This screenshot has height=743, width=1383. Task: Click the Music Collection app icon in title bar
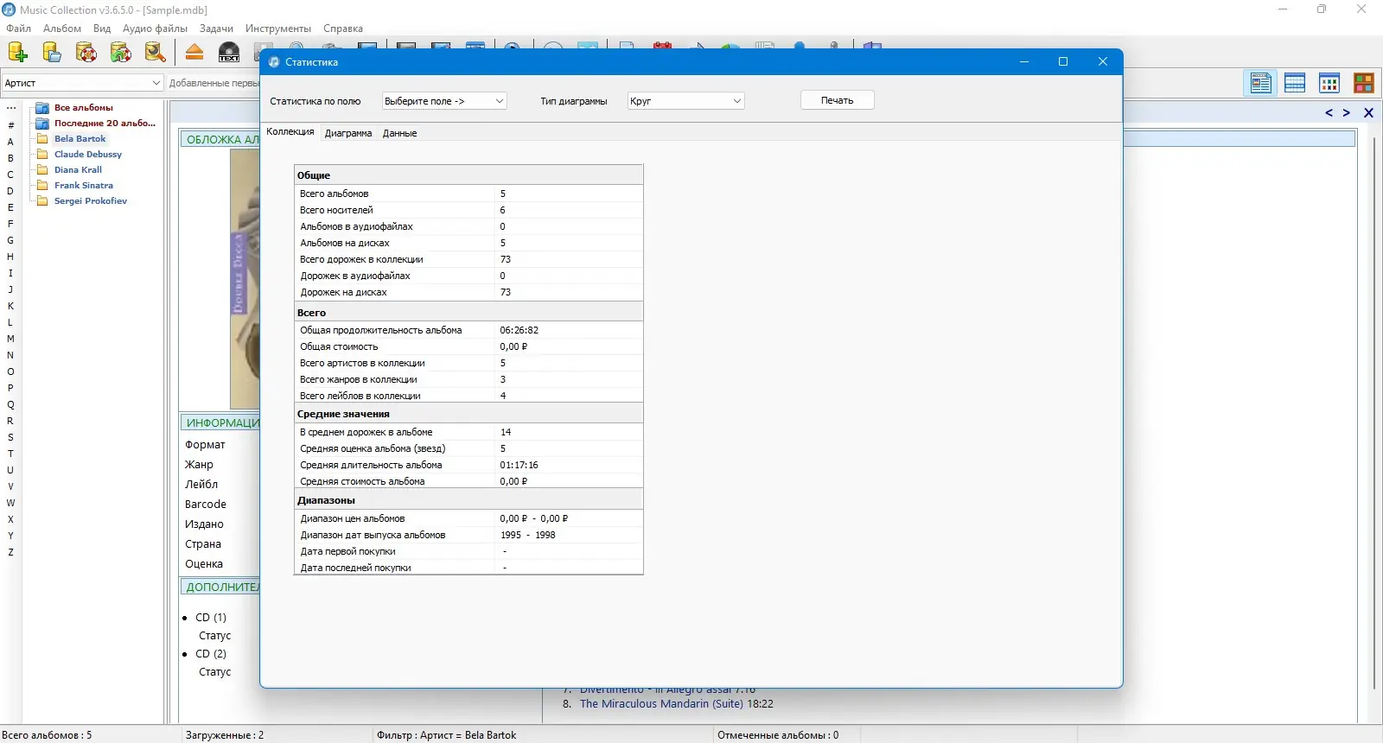click(9, 10)
